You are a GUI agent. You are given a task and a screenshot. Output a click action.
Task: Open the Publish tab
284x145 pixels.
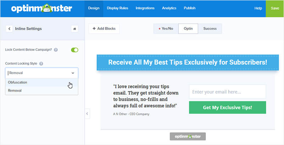[190, 8]
